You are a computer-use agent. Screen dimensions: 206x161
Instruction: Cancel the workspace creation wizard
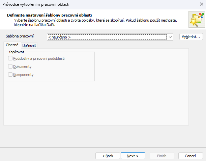pyautogui.click(x=191, y=156)
